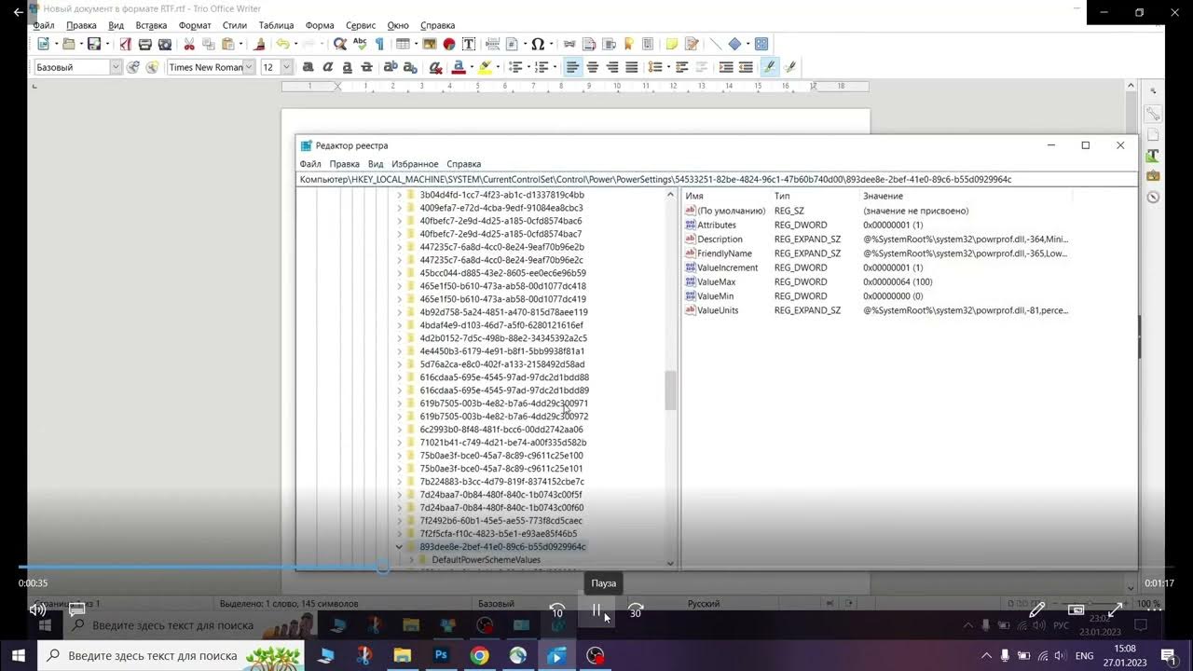1193x671 pixels.
Task: Click the Insert text box icon
Action: click(468, 44)
